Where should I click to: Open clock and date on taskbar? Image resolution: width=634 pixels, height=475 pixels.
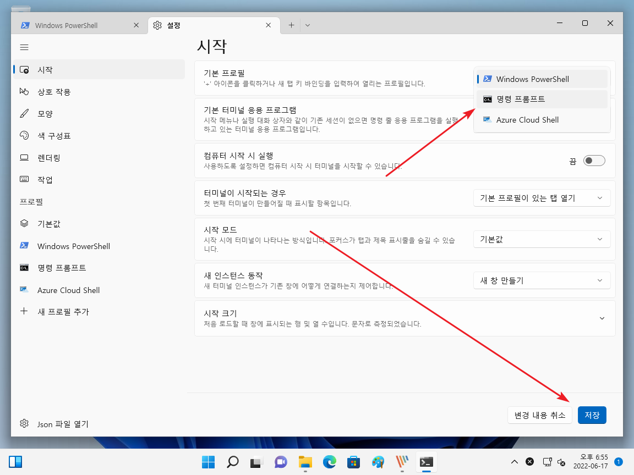click(x=591, y=462)
